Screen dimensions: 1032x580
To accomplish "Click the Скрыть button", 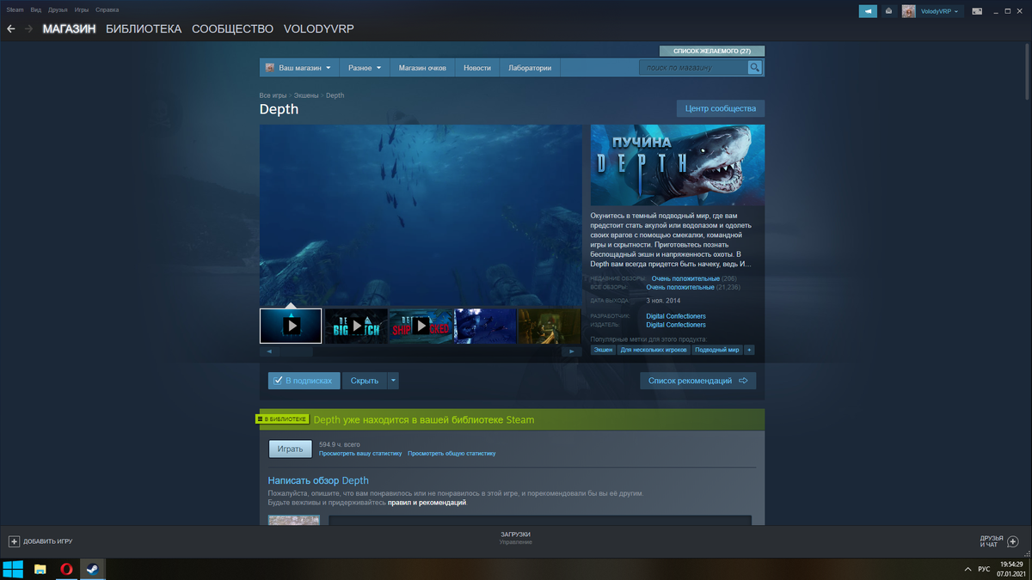I will (x=365, y=381).
